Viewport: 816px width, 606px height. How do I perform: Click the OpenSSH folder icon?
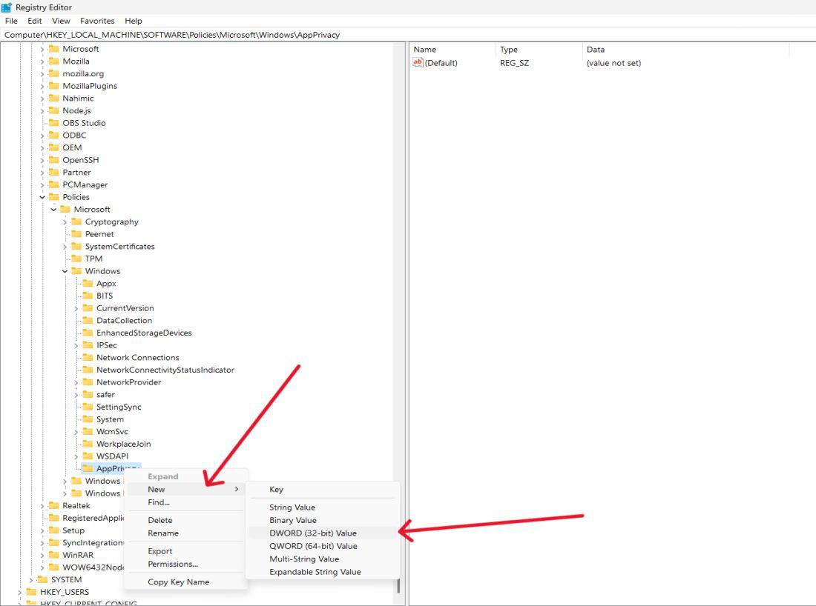click(x=53, y=159)
